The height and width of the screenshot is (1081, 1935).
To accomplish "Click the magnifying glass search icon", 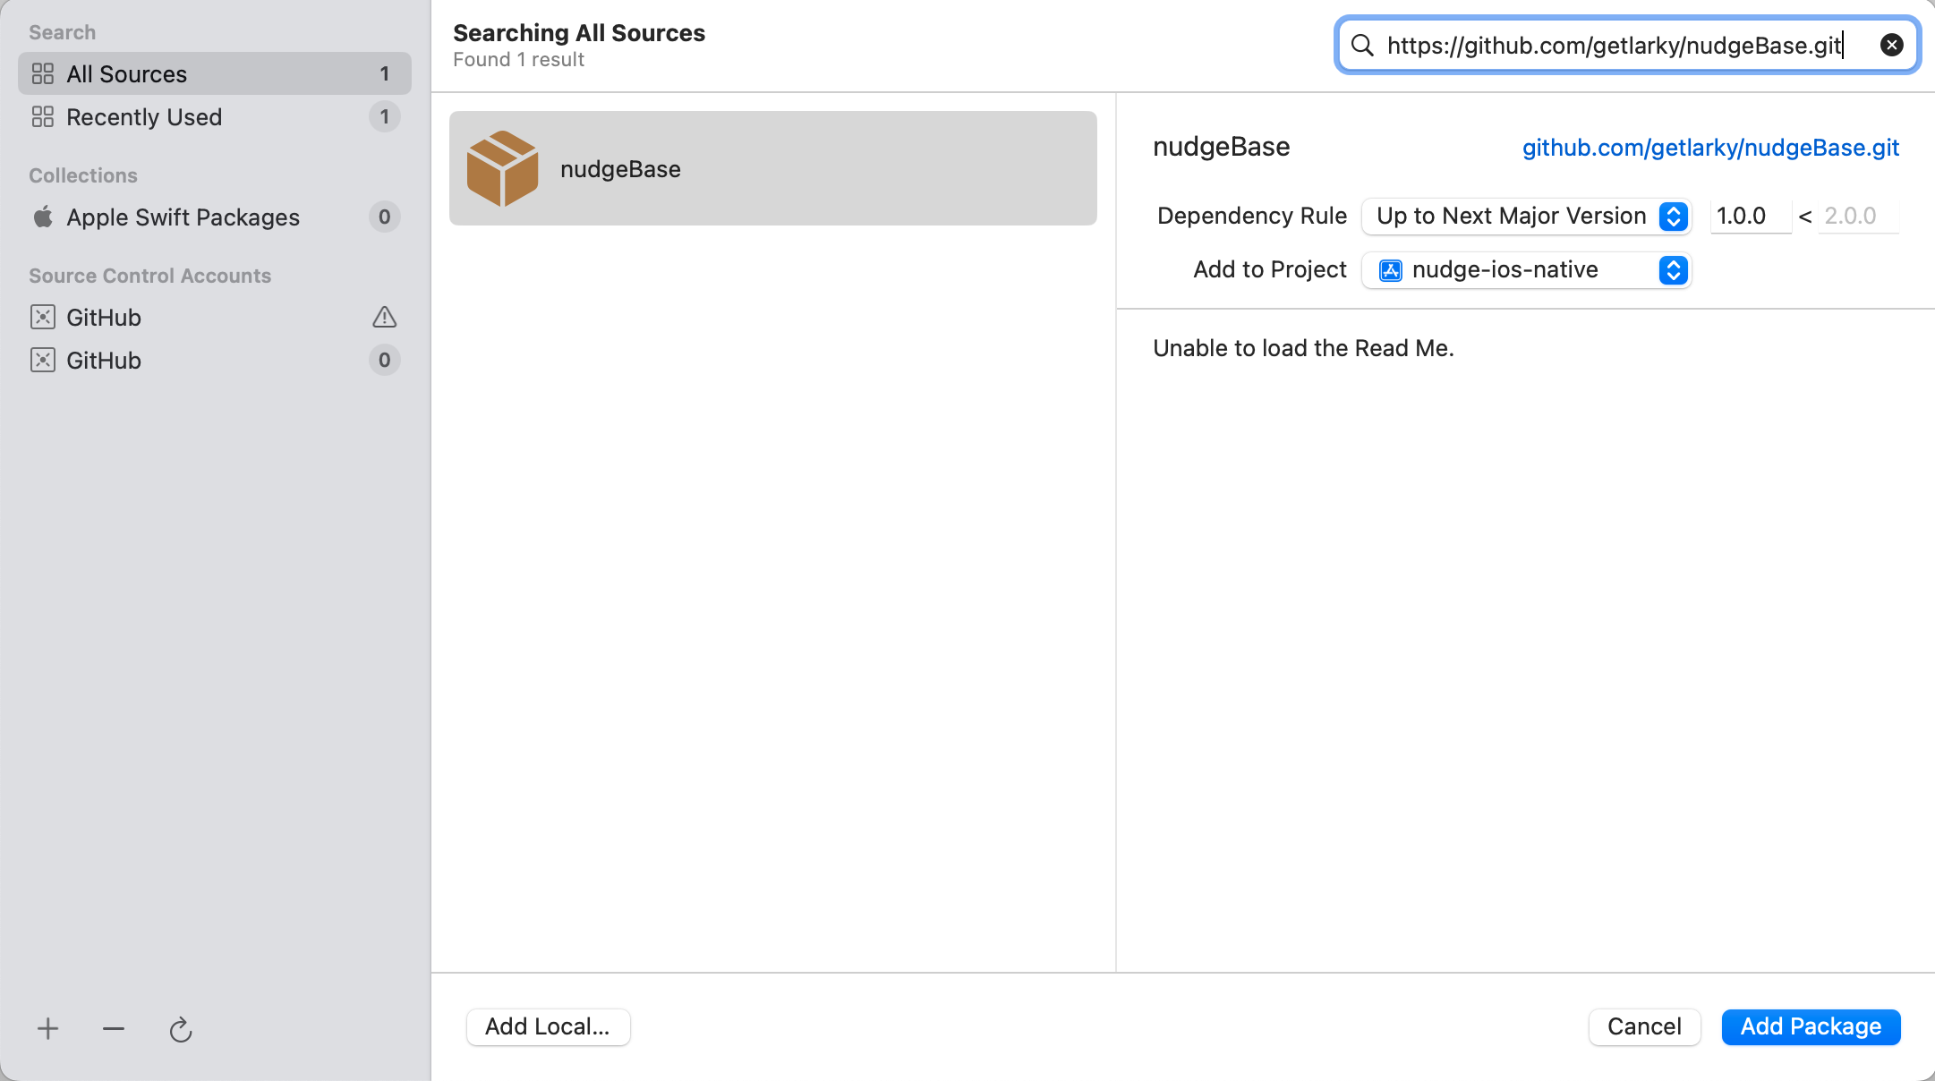I will 1362,46.
